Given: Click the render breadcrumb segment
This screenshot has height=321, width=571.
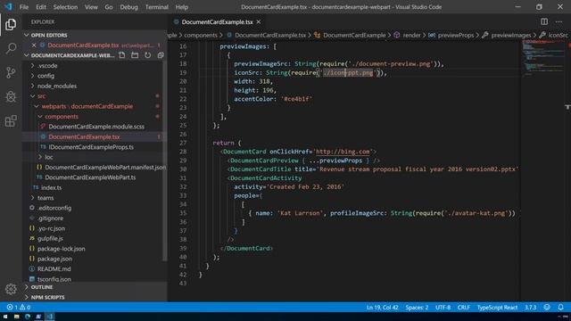Looking at the screenshot, I should click(x=411, y=35).
